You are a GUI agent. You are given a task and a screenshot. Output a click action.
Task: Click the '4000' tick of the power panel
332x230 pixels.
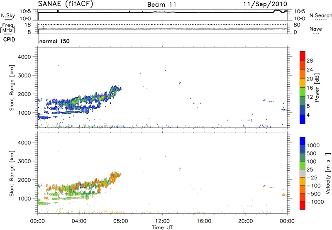click(24, 57)
